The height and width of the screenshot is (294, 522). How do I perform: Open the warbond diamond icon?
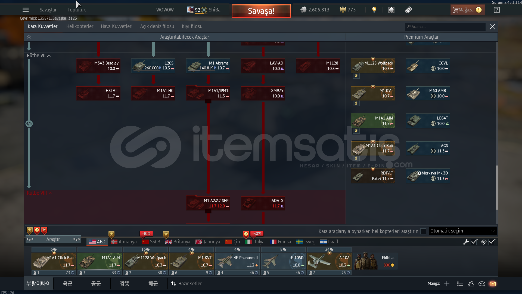pos(391,10)
